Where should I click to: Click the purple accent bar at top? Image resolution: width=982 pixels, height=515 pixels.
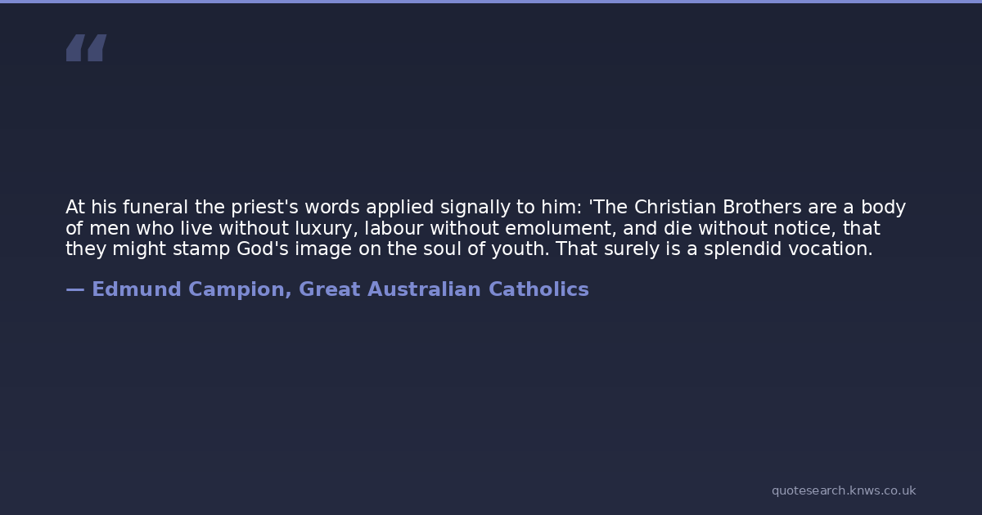(x=491, y=2)
